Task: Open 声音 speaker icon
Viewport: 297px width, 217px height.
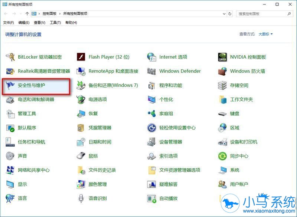Action: [10, 156]
